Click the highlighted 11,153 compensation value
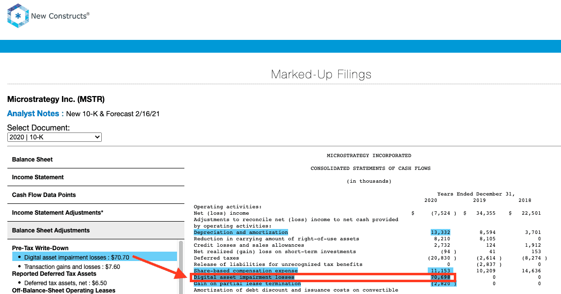The height and width of the screenshot is (294, 561). tap(441, 271)
